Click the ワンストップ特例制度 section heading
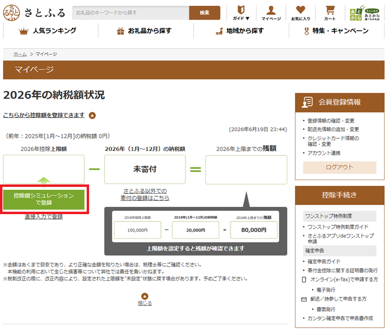390x329 pixels. (x=339, y=216)
